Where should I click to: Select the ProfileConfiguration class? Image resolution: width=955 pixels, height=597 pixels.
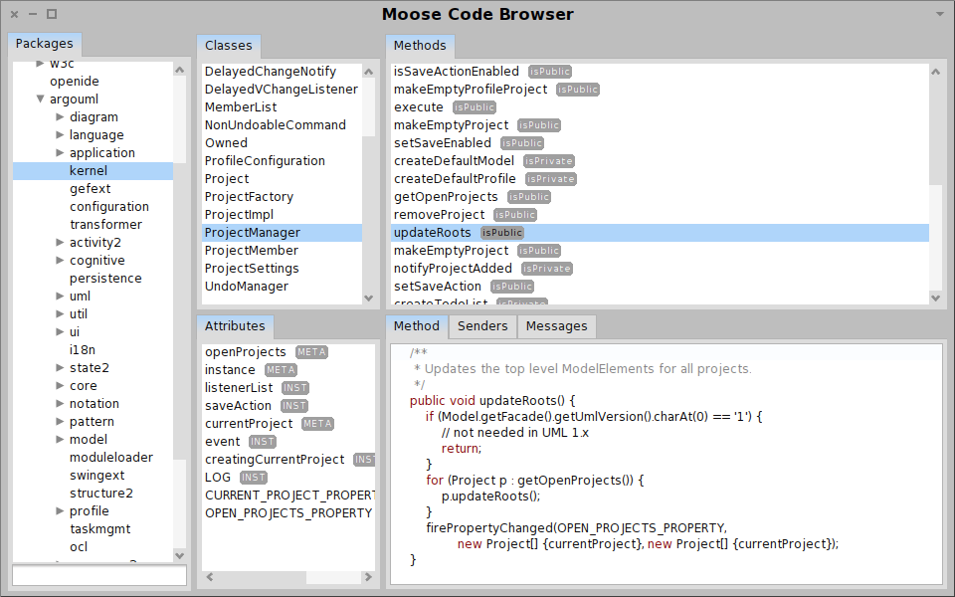click(265, 161)
